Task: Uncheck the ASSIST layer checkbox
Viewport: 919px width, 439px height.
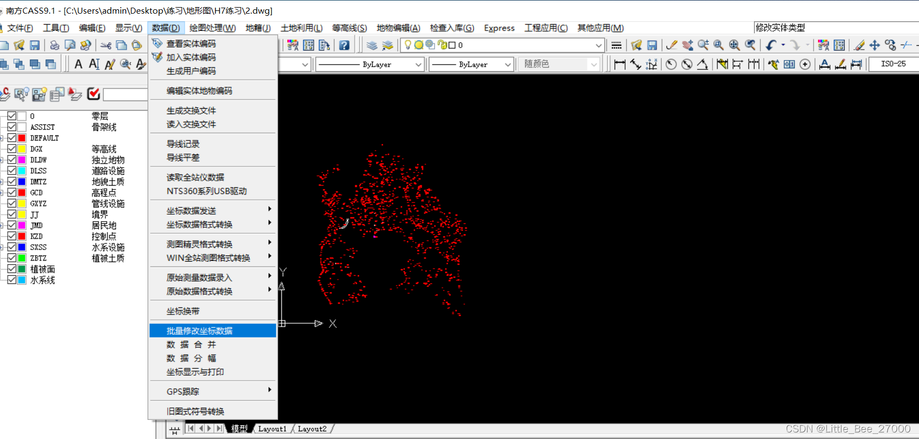Action: (x=11, y=127)
